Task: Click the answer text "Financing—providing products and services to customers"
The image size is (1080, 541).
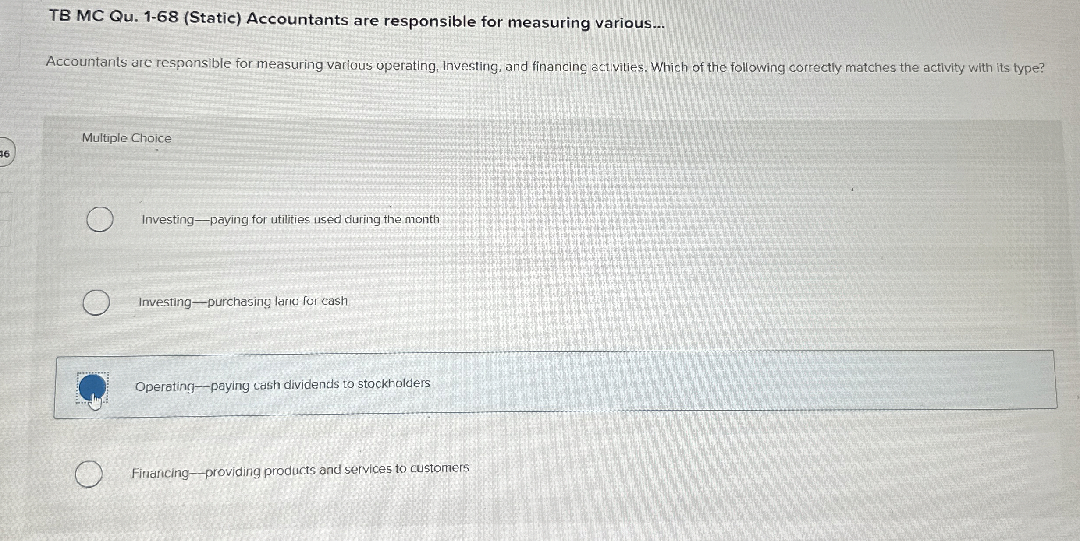Action: click(300, 469)
